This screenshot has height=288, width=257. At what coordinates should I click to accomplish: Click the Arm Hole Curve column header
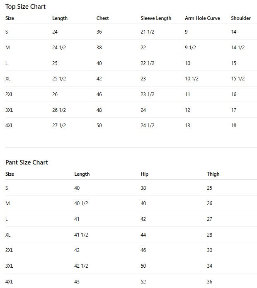click(x=202, y=18)
